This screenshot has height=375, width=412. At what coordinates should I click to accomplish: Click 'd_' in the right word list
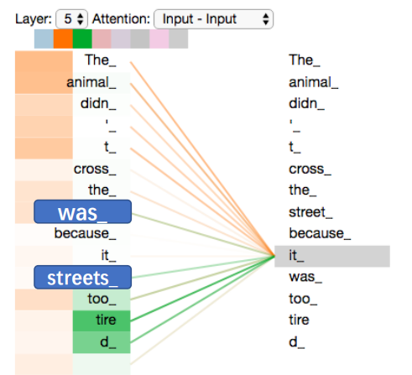point(297,342)
